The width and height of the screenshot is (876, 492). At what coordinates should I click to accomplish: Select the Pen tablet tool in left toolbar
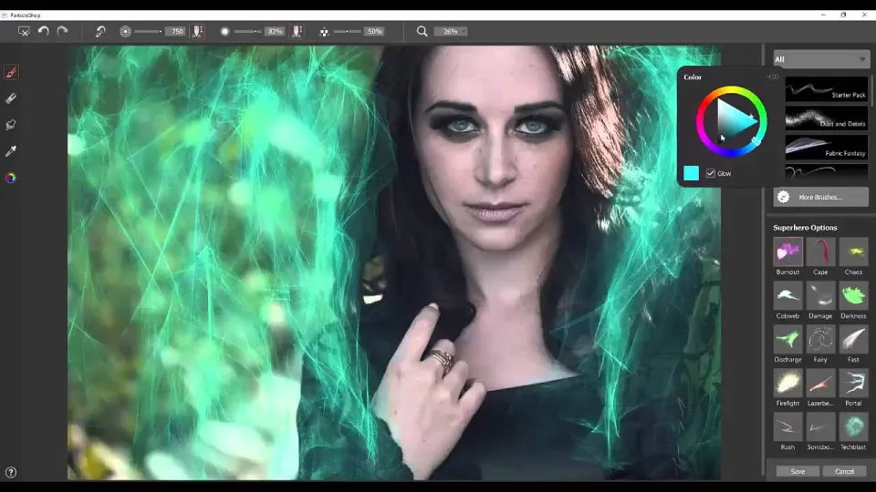click(x=11, y=125)
